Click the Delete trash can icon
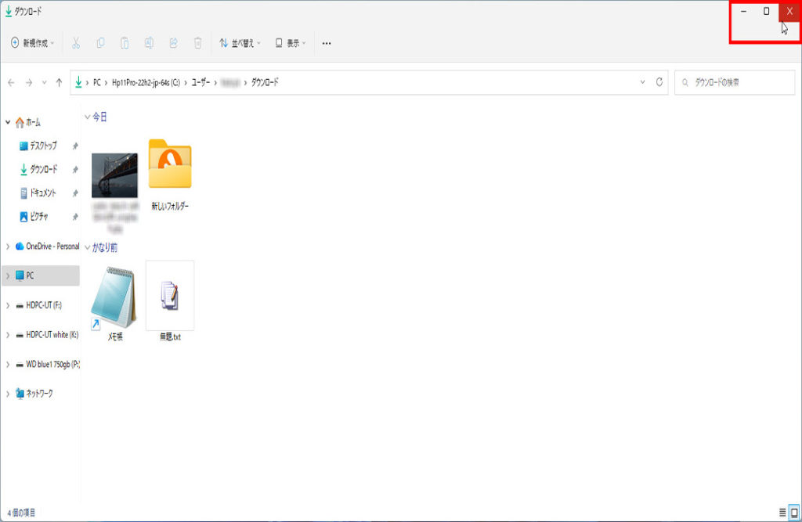The image size is (802, 522). click(198, 43)
